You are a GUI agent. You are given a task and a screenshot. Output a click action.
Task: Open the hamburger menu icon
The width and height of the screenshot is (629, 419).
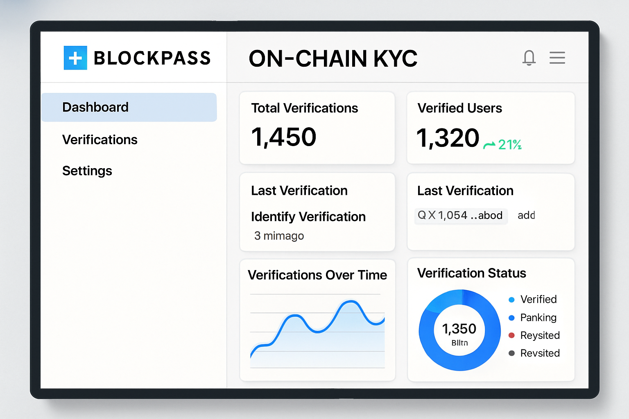[x=557, y=58]
